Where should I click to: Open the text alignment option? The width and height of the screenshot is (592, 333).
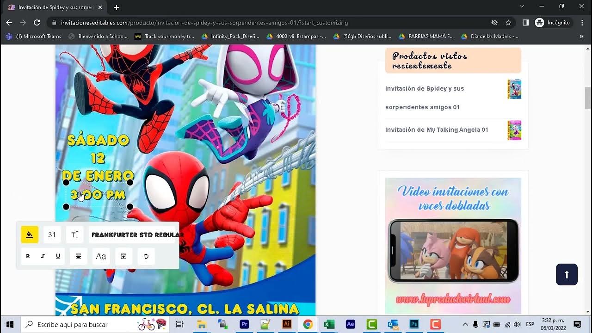(78, 256)
